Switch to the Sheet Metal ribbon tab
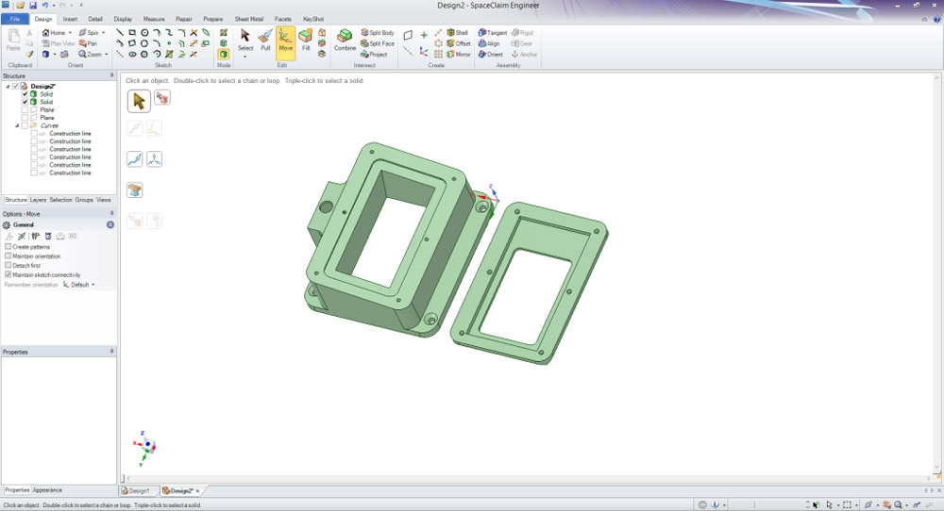Screen dimensions: 944x511 click(249, 19)
